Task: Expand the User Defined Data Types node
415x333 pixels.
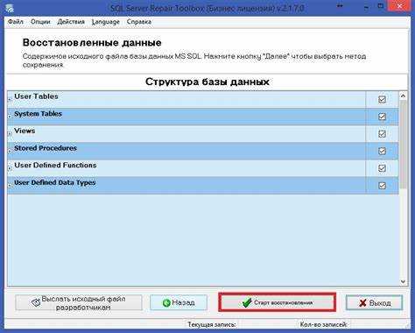Action: (x=10, y=186)
